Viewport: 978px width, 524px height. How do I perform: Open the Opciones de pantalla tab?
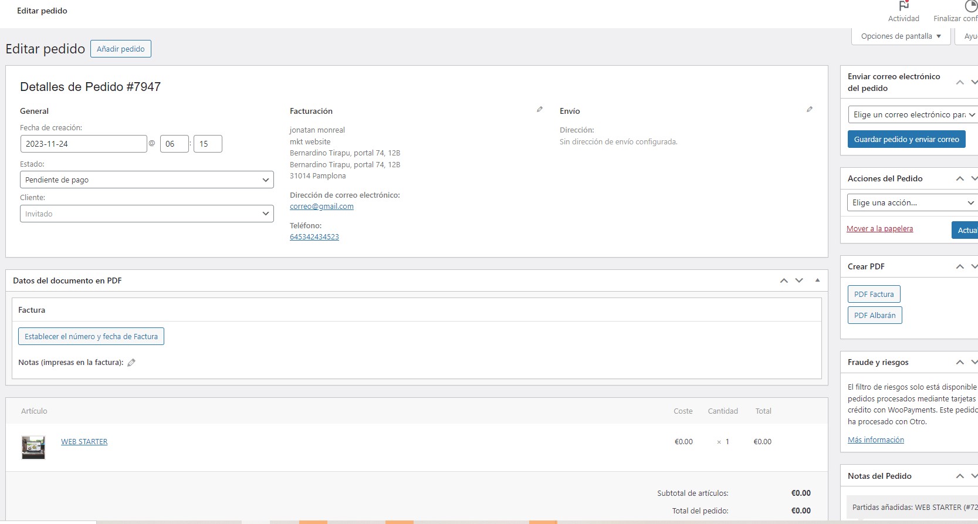click(901, 36)
